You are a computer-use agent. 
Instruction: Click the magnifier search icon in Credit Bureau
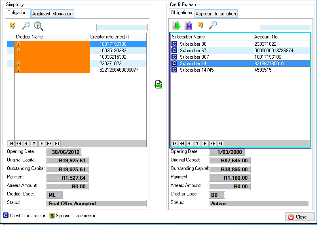click(213, 25)
